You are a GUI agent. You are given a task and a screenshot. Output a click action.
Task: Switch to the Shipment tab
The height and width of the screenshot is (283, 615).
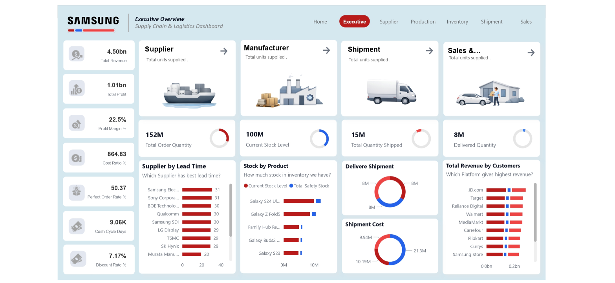point(492,22)
